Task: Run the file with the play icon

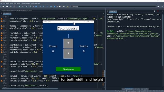Action: coord(19,7)
